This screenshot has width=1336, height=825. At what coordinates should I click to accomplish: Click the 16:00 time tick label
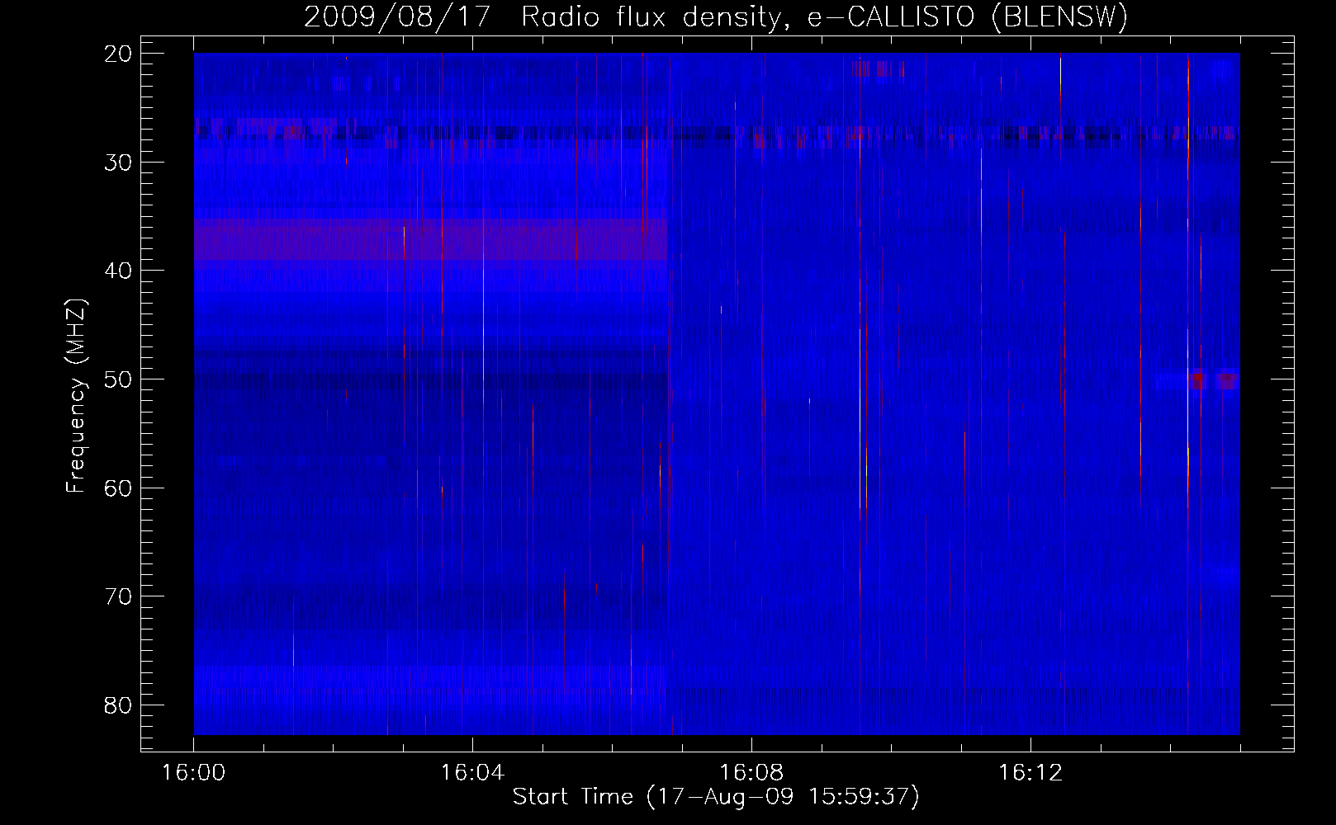click(193, 773)
